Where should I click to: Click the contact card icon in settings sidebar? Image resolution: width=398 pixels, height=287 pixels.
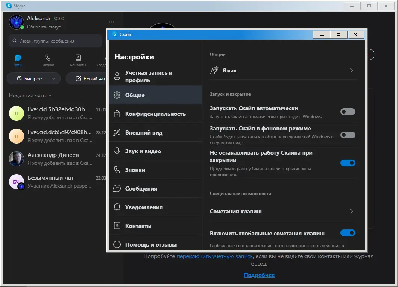pyautogui.click(x=117, y=226)
